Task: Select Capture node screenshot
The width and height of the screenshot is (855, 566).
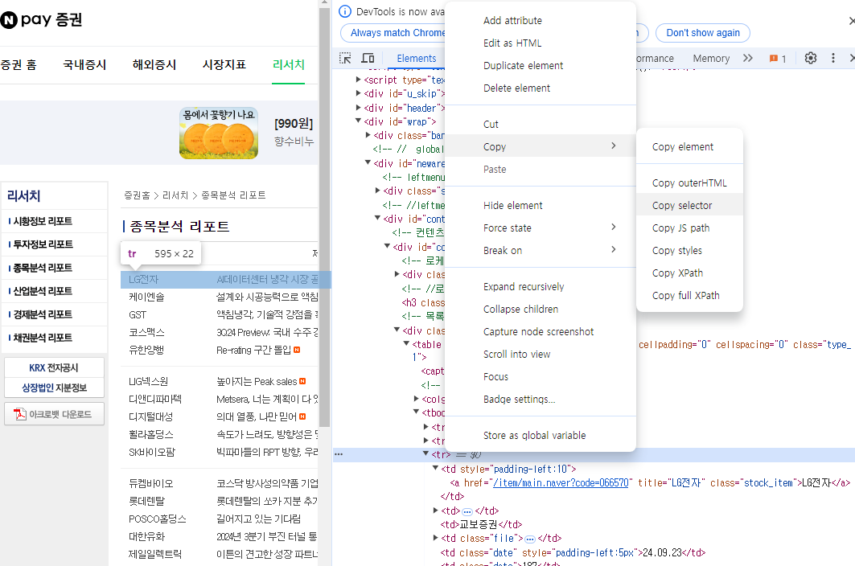Action: click(541, 331)
